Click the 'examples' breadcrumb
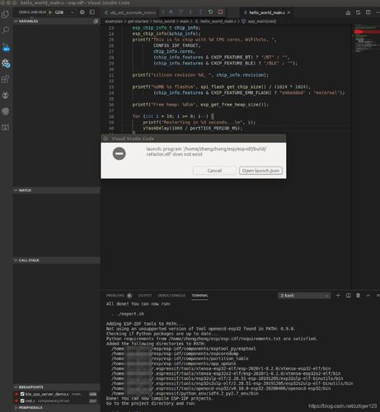 pos(114,21)
